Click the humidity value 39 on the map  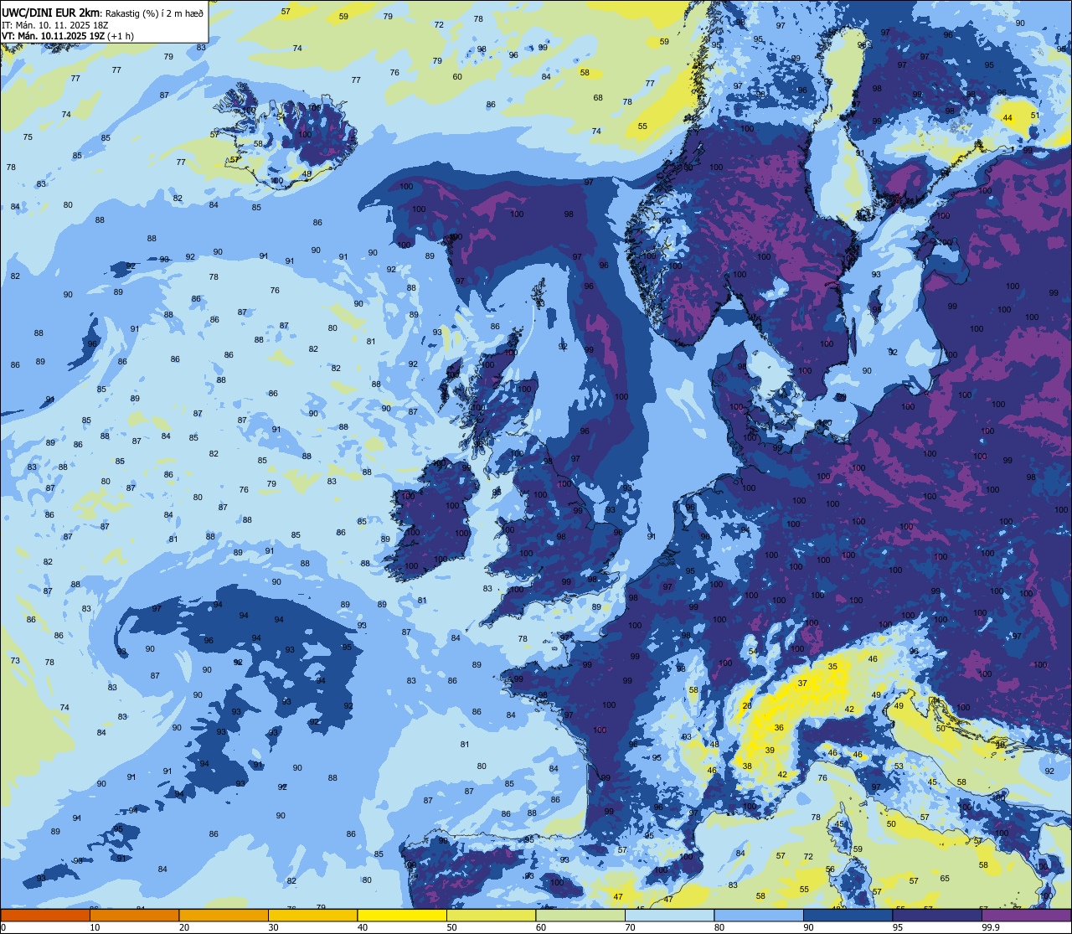click(x=770, y=751)
